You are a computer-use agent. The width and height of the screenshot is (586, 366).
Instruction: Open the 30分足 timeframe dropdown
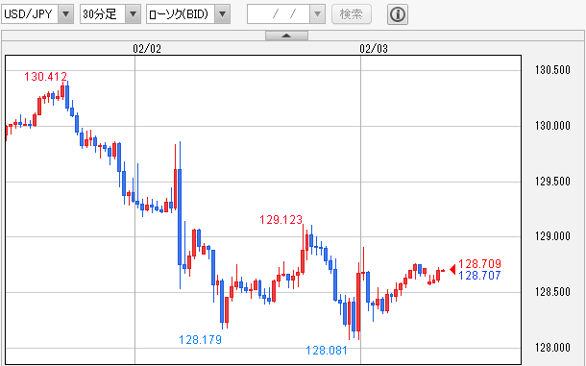(110, 14)
